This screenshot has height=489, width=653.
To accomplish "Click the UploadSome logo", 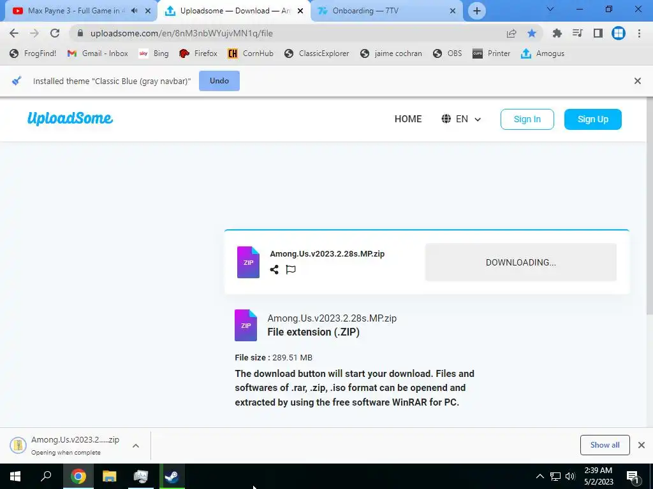I will point(70,118).
